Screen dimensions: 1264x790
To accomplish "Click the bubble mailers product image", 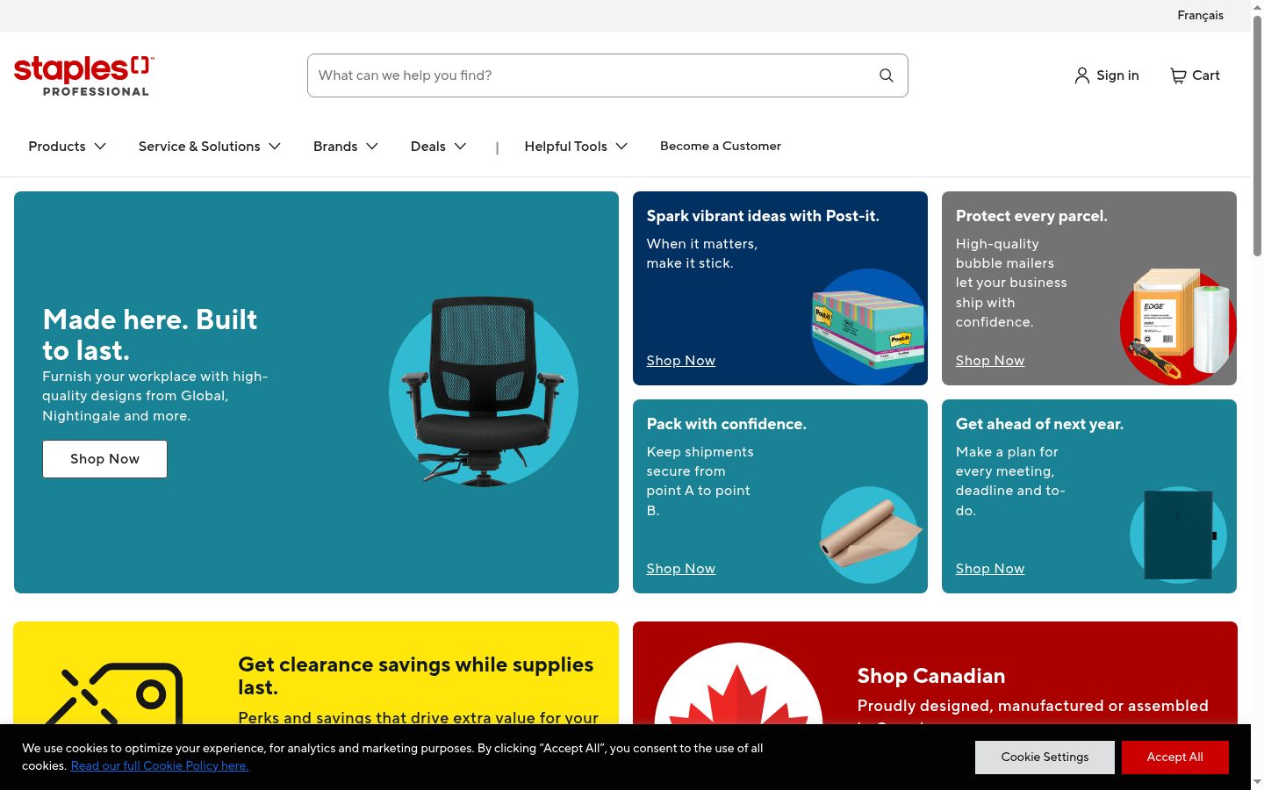I will coord(1178,327).
